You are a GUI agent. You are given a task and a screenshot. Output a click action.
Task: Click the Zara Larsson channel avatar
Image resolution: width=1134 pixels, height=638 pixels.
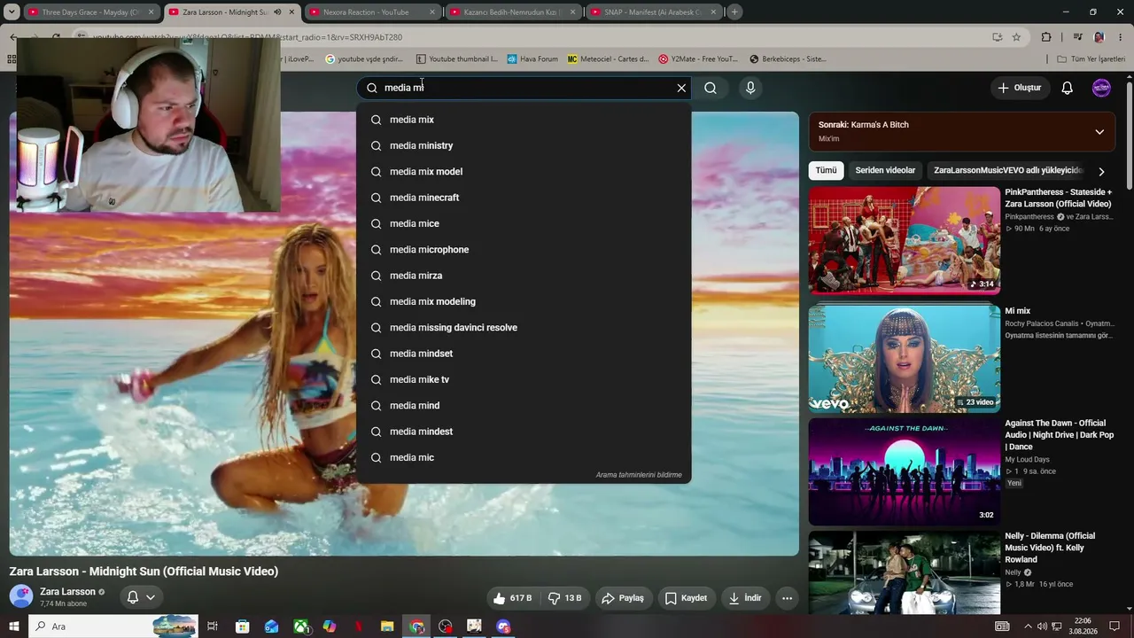tap(21, 596)
